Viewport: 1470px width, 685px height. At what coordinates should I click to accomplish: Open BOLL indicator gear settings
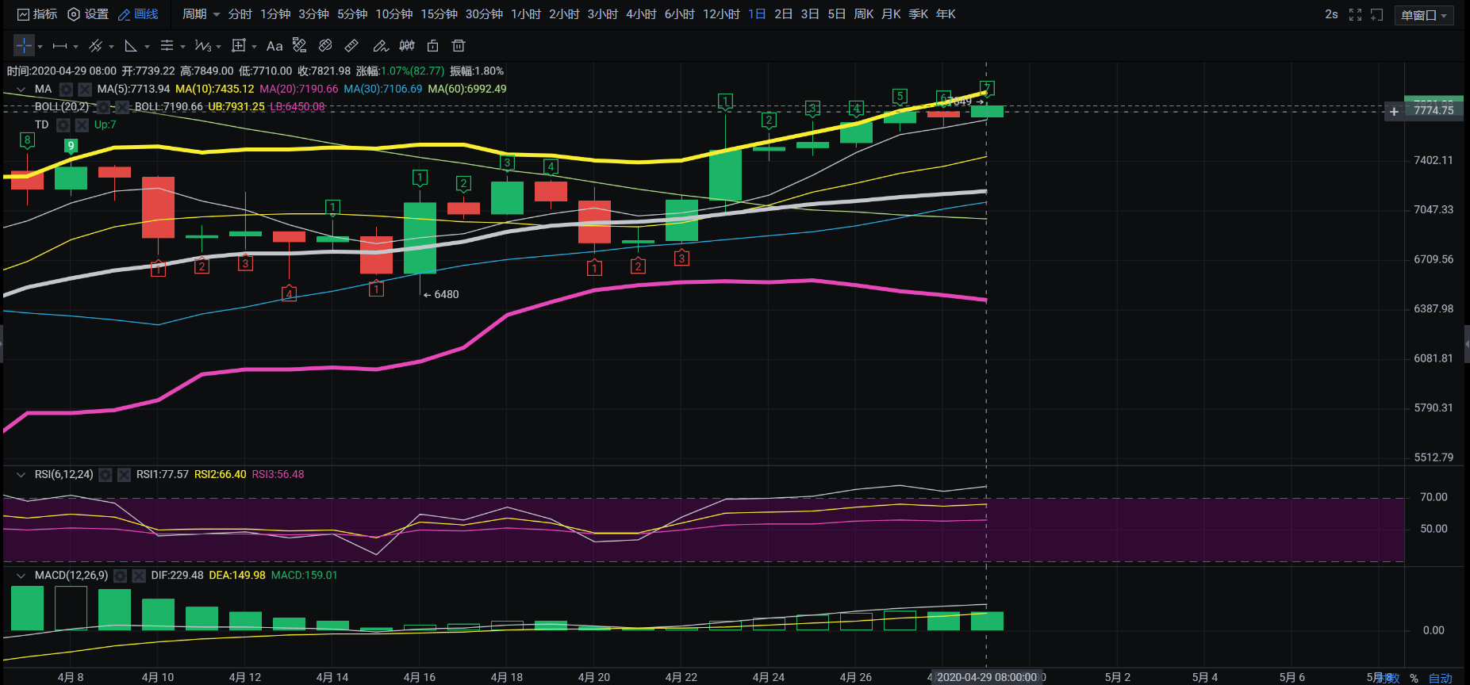pos(103,107)
